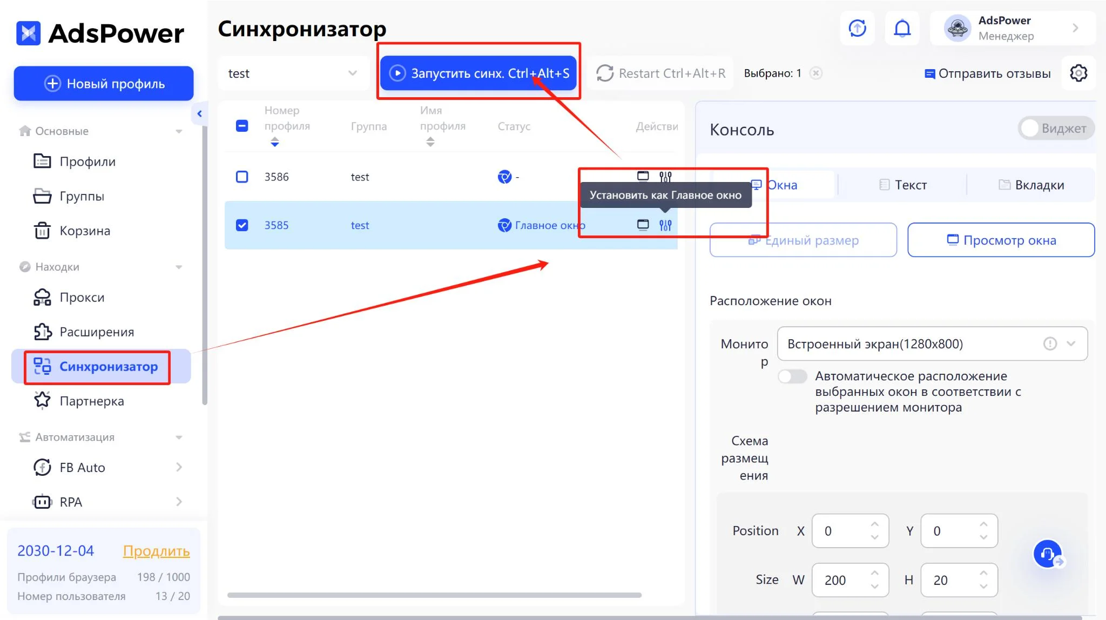Increase the Position X value with stepper
The width and height of the screenshot is (1106, 620).
[875, 524]
